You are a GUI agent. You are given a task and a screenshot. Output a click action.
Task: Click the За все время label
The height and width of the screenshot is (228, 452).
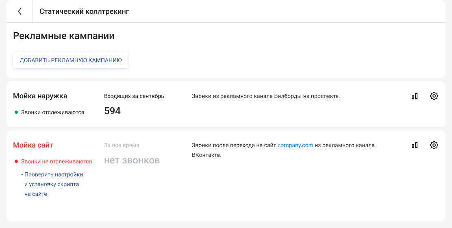[x=122, y=145]
